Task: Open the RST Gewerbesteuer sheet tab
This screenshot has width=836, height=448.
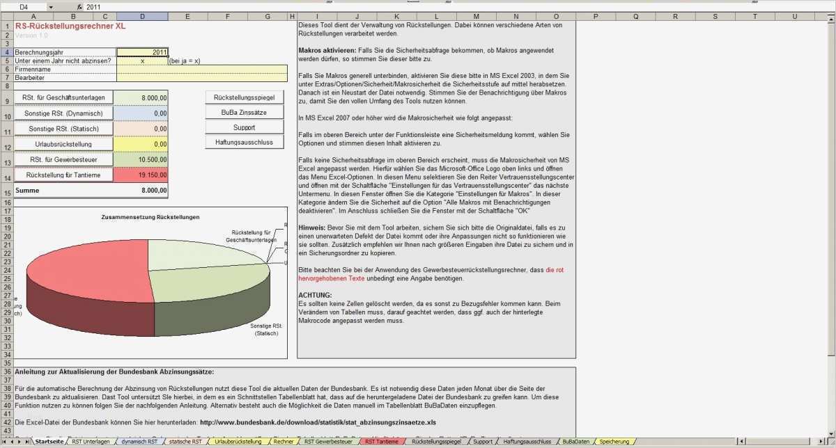Action: click(327, 442)
